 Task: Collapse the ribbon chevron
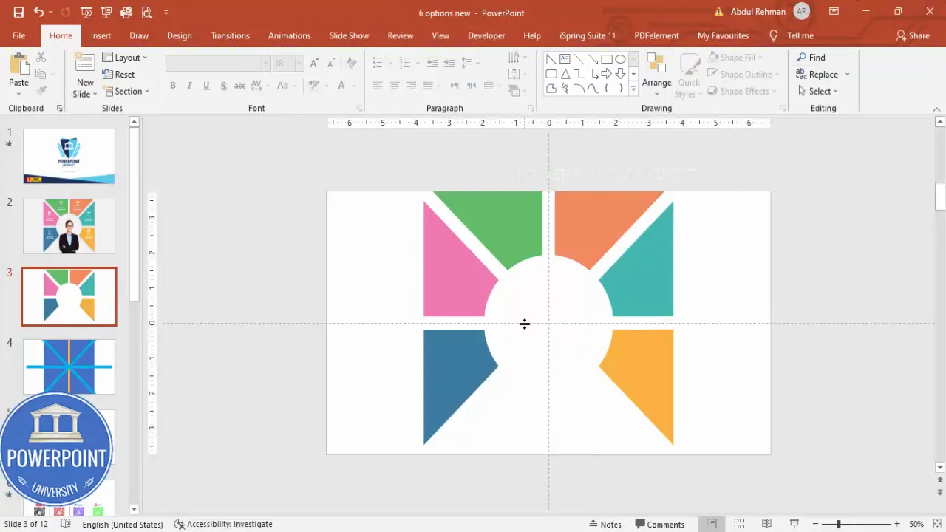pyautogui.click(x=936, y=109)
